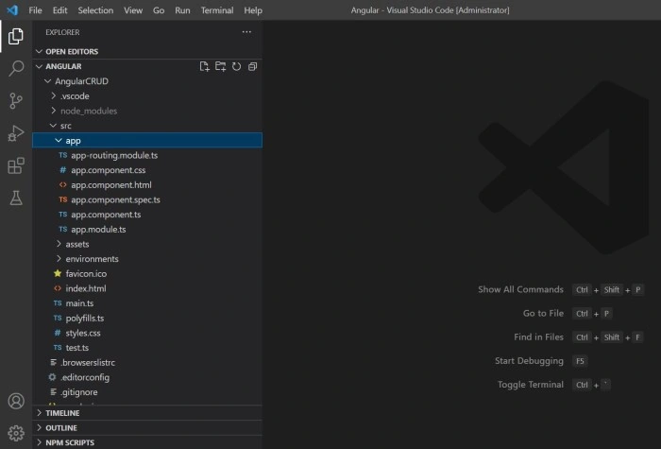
Task: Open the Go menu
Action: [x=159, y=10]
